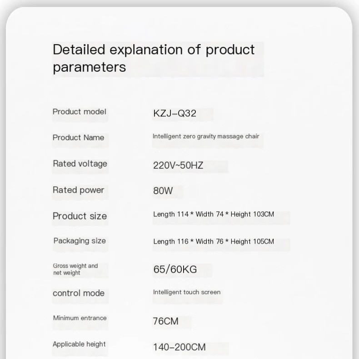Viewport: 359px width, 359px height.
Task: Select the Product Name label
Action: [78, 138]
